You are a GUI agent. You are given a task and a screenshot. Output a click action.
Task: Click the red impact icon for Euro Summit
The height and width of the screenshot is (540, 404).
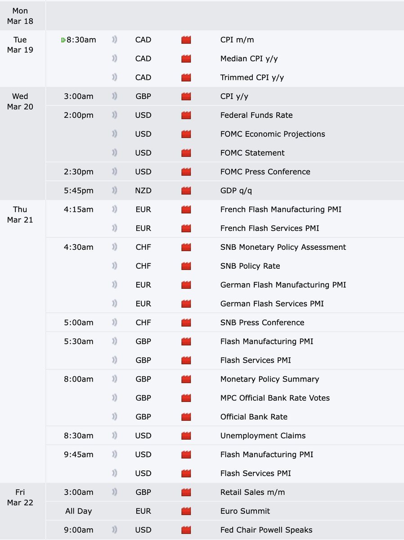point(186,511)
